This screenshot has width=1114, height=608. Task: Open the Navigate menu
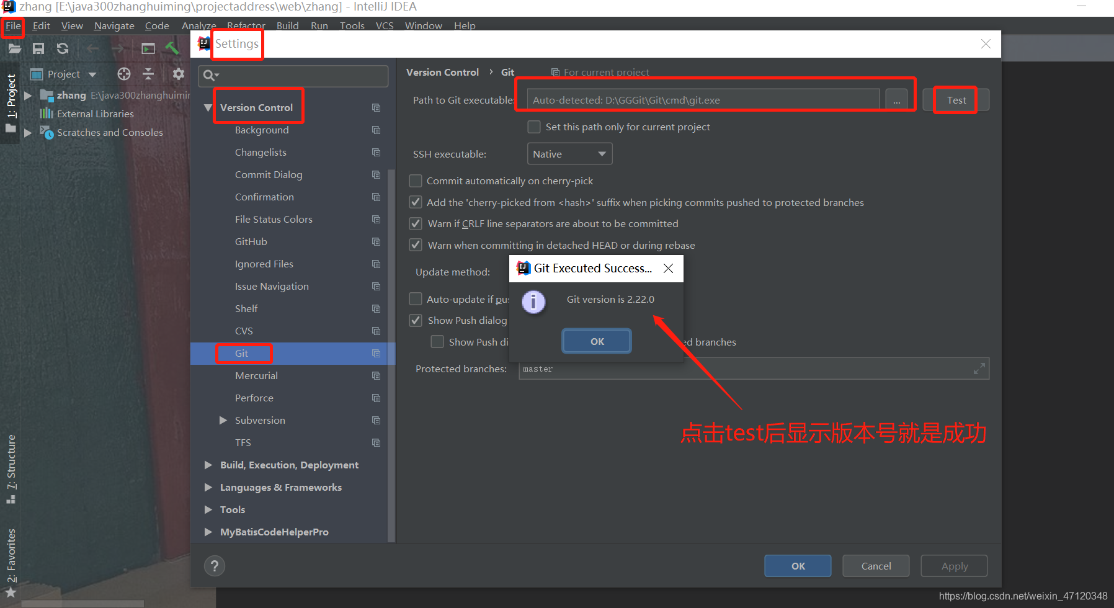pyautogui.click(x=114, y=25)
